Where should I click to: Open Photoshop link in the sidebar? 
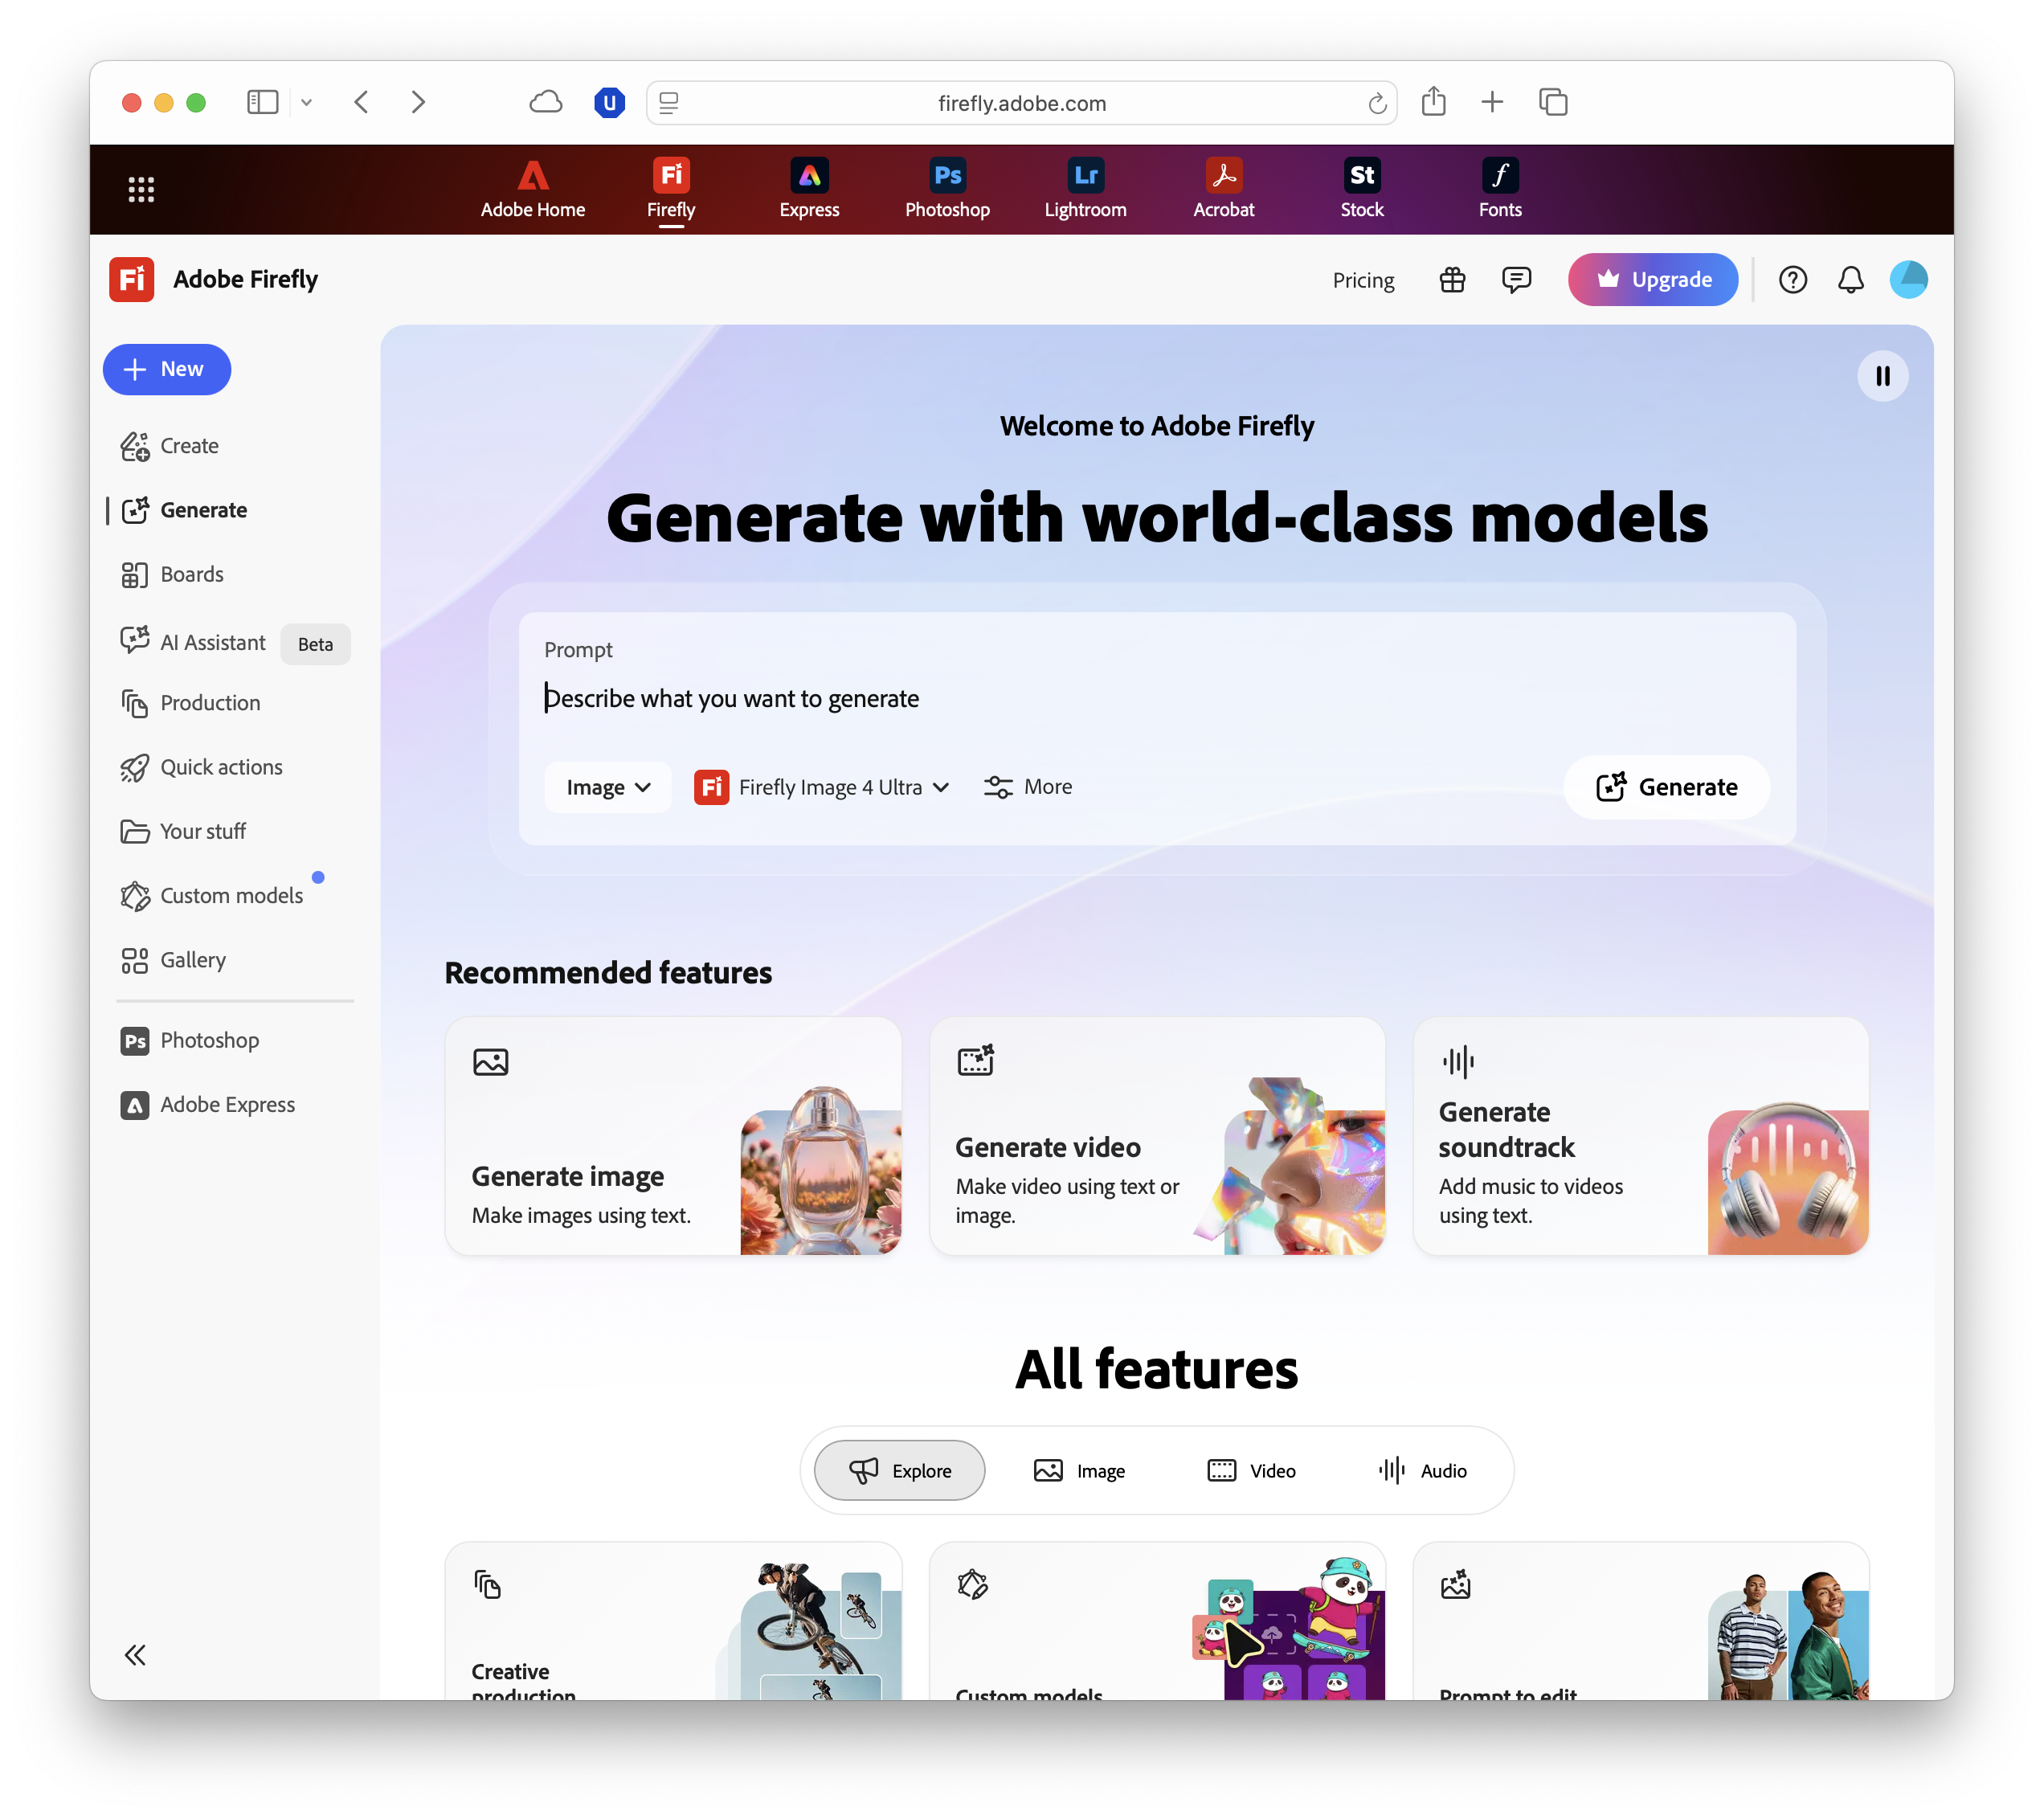click(190, 1040)
